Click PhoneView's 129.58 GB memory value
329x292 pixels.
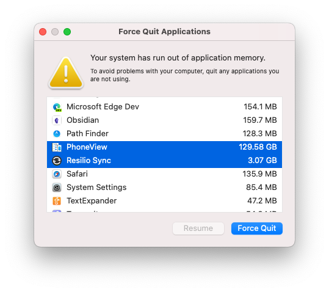(x=258, y=147)
